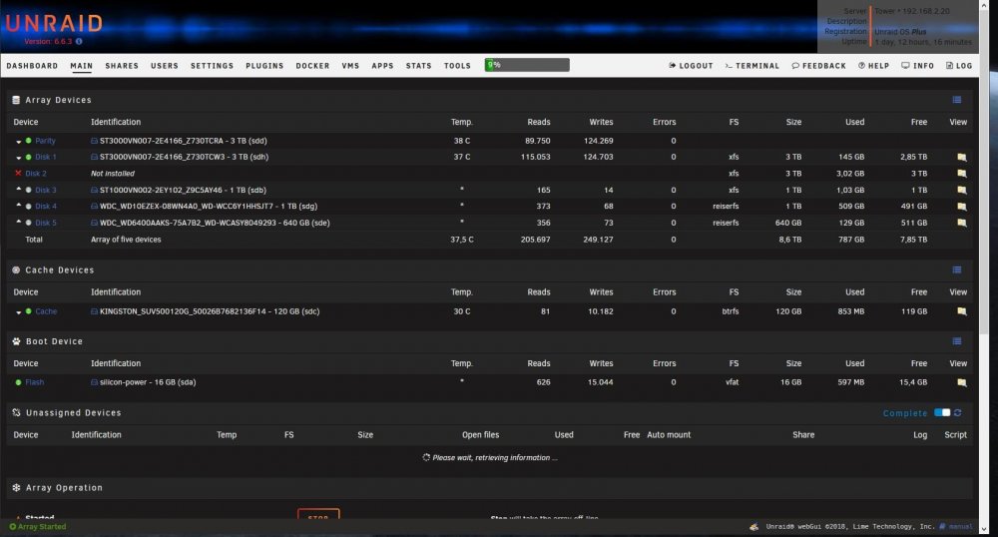Switch to the Docker tab

(x=312, y=66)
